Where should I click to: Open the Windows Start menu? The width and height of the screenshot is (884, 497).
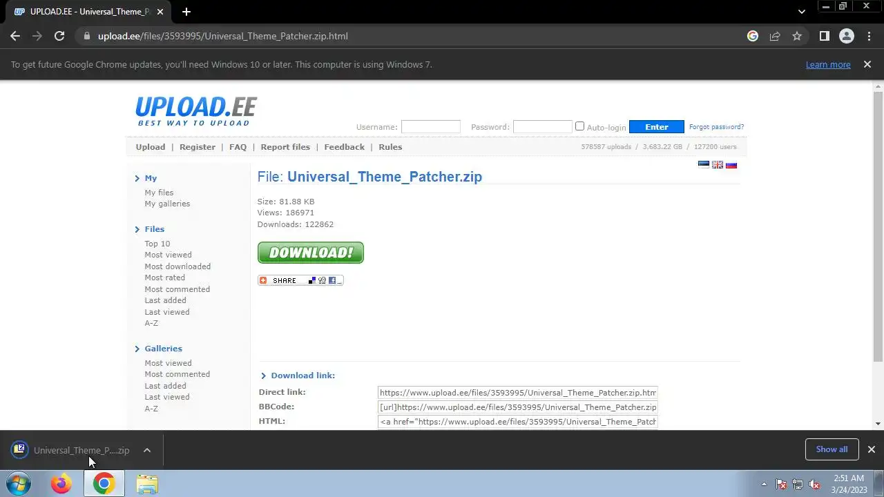point(19,484)
